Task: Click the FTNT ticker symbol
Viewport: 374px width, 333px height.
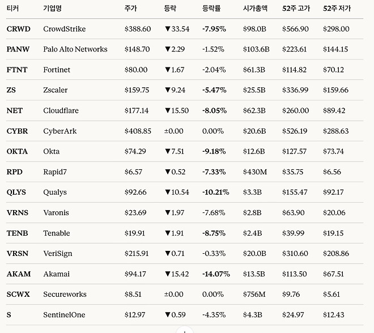Action: 18,70
